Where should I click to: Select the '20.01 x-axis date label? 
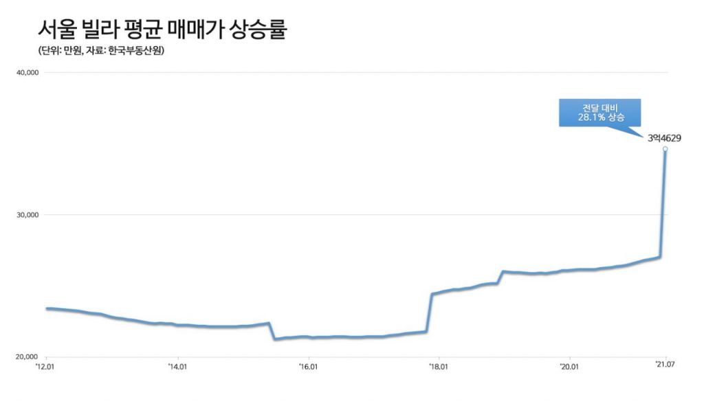pyautogui.click(x=569, y=367)
